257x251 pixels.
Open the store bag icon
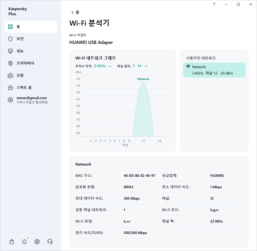[11, 242]
